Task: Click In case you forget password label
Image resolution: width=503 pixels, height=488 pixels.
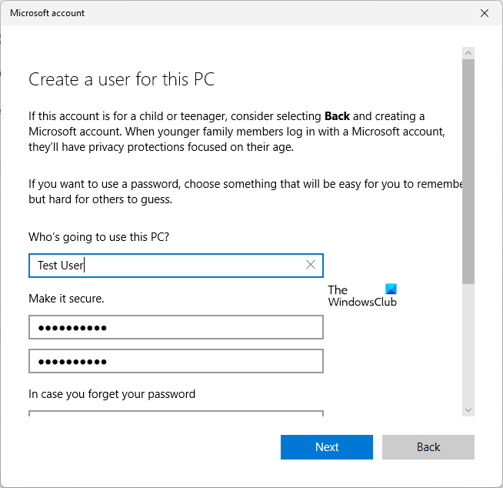Action: point(112,394)
